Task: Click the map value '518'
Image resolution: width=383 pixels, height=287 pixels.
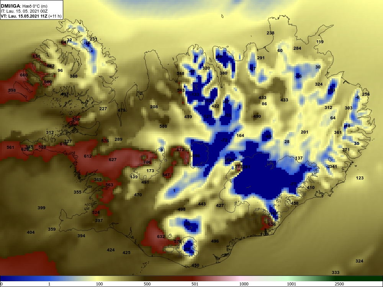Action: (x=180, y=74)
